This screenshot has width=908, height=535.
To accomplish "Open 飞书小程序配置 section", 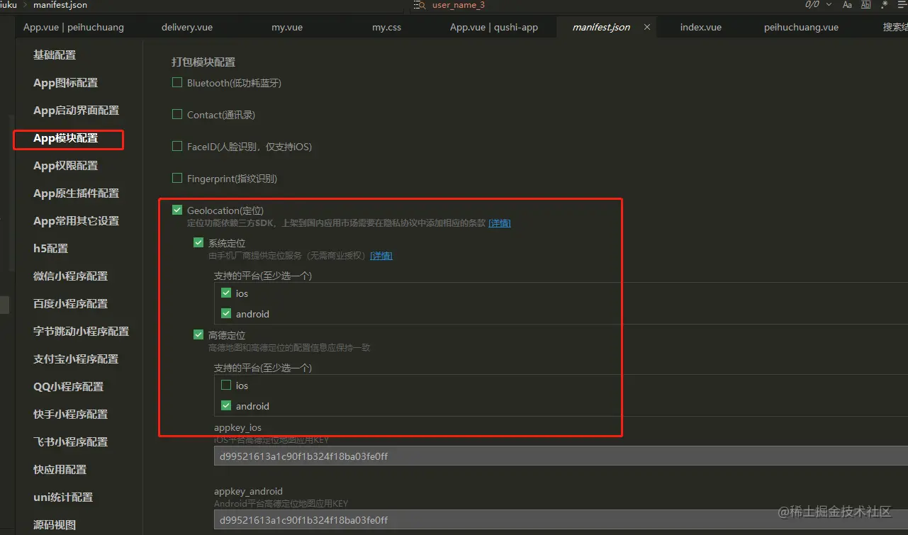I will point(71,441).
